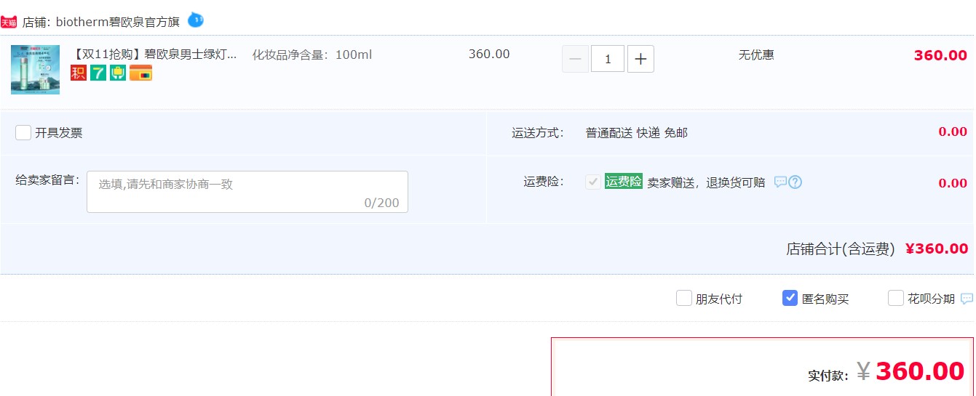Viewport: 976px width, 396px height.
Task: Click the red 积 points badge icon
Action: pyautogui.click(x=79, y=73)
